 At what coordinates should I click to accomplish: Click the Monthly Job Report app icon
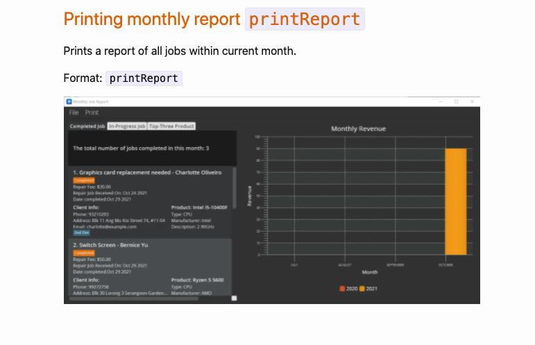click(69, 101)
